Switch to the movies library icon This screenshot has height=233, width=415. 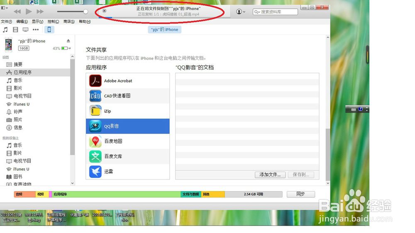pyautogui.click(x=15, y=29)
